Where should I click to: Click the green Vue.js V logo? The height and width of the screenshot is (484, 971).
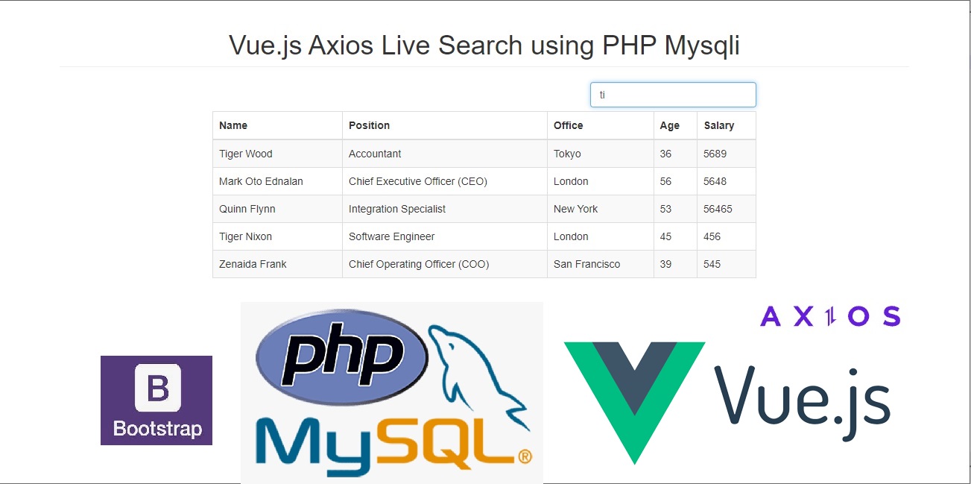634,403
